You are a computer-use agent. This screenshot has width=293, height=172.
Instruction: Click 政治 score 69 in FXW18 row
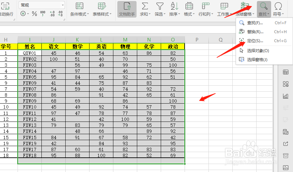click(x=173, y=155)
